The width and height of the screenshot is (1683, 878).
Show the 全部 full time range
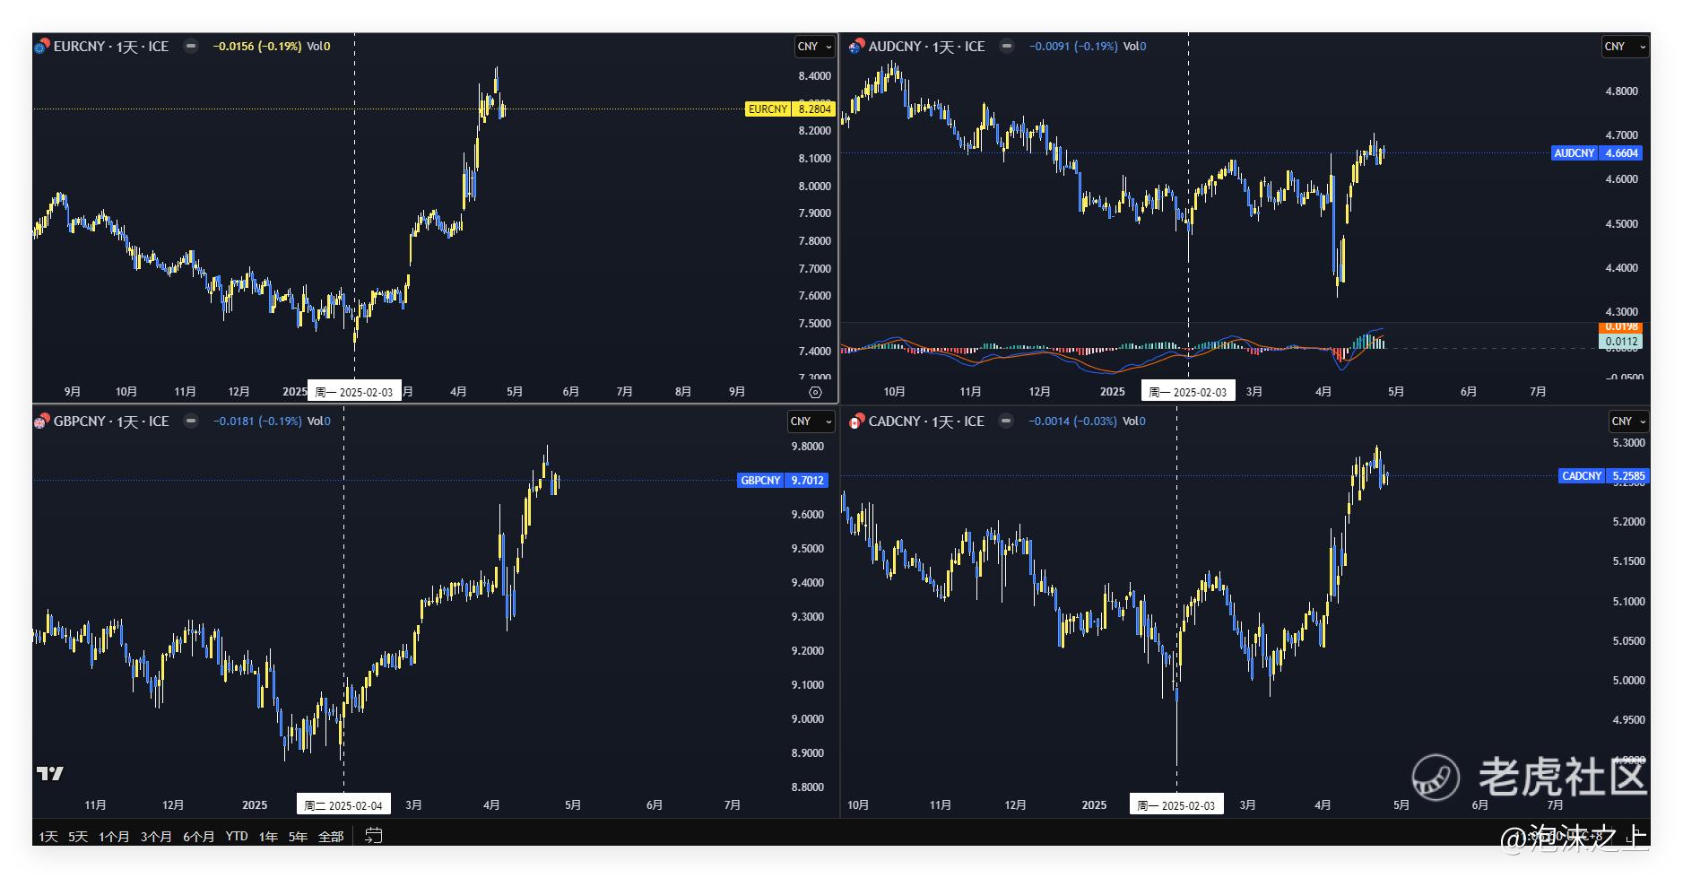(x=331, y=837)
